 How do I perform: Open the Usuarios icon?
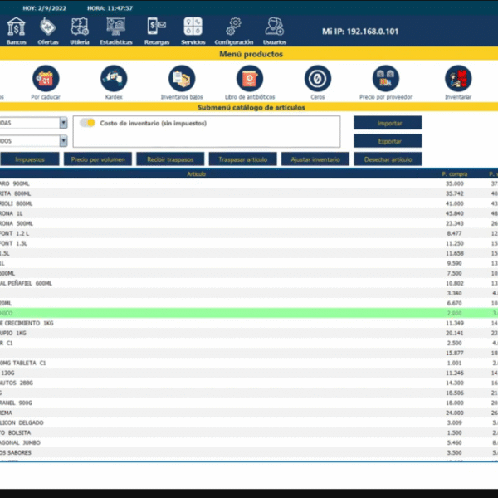[x=275, y=27]
